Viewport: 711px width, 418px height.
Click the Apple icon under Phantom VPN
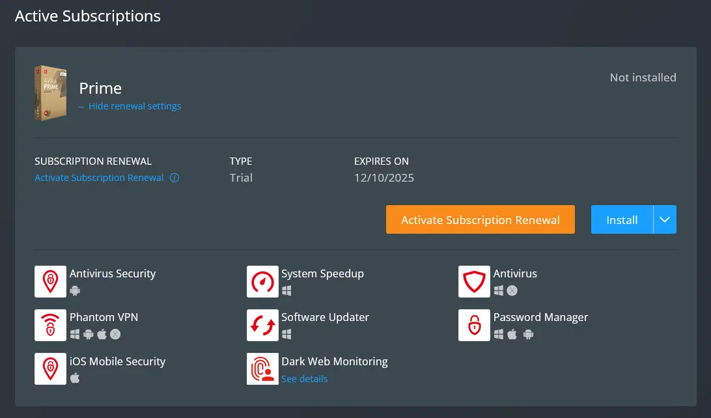pos(102,334)
